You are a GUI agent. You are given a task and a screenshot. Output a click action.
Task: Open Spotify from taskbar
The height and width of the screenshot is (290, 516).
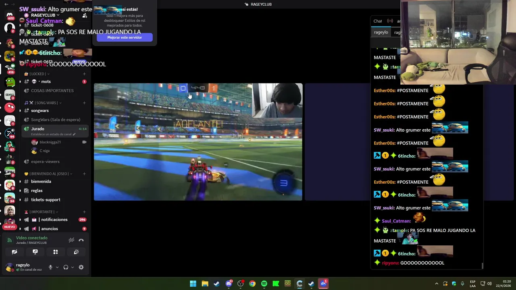coord(264,284)
